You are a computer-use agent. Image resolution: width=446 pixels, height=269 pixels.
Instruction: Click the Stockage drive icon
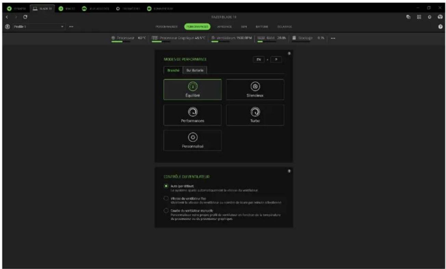point(294,38)
